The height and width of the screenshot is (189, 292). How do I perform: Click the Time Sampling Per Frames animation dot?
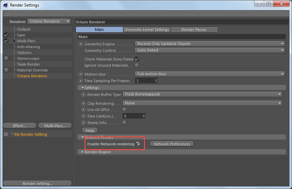point(81,81)
